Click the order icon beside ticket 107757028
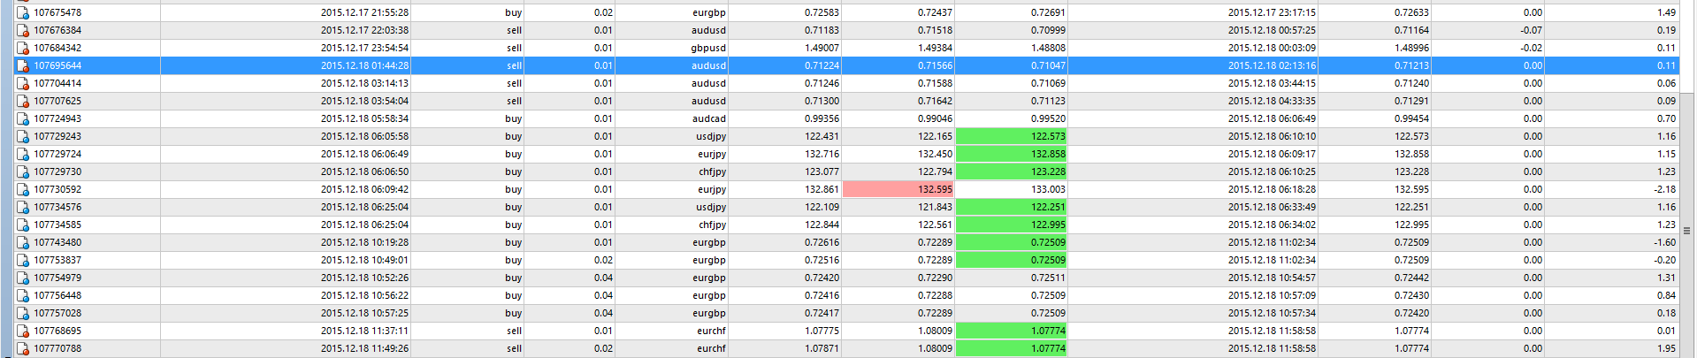The width and height of the screenshot is (1697, 358). [x=23, y=313]
